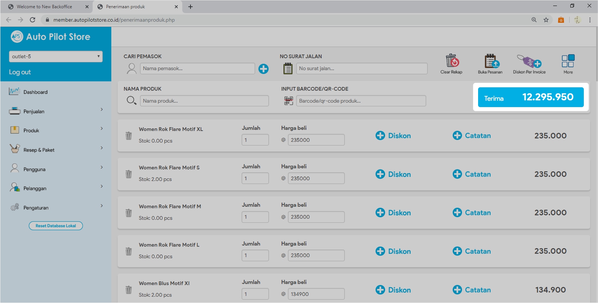Open Buka Pesanan order icon

pos(490,61)
